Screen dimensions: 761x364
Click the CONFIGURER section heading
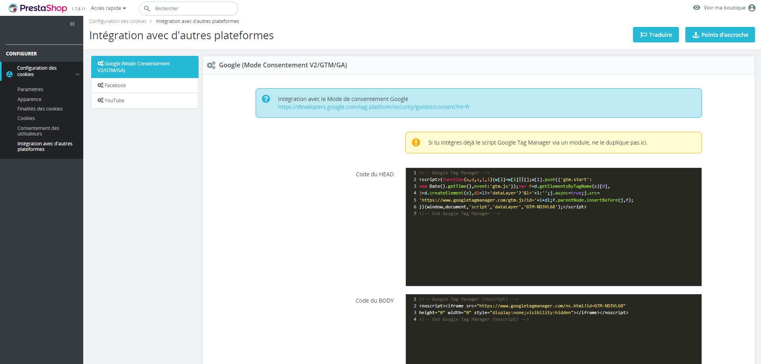pyautogui.click(x=21, y=53)
